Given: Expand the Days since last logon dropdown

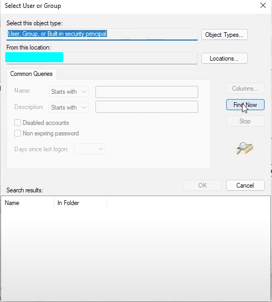Looking at the screenshot, I should point(90,149).
